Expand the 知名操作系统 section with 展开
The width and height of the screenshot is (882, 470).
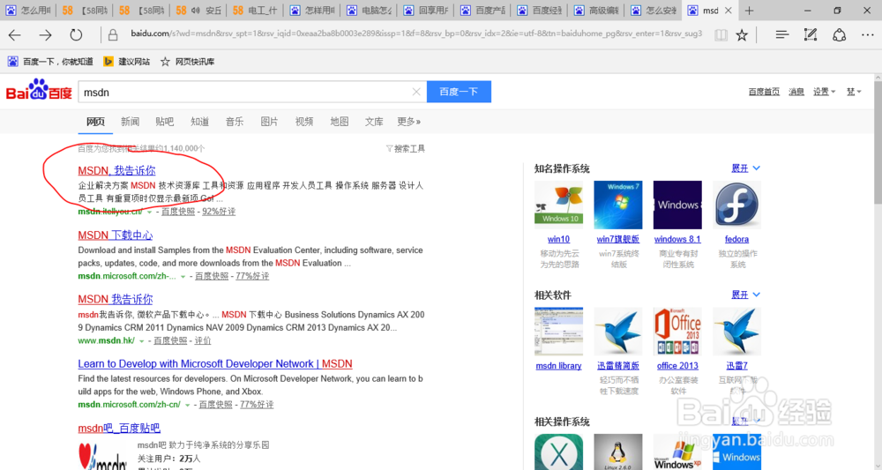pyautogui.click(x=745, y=168)
